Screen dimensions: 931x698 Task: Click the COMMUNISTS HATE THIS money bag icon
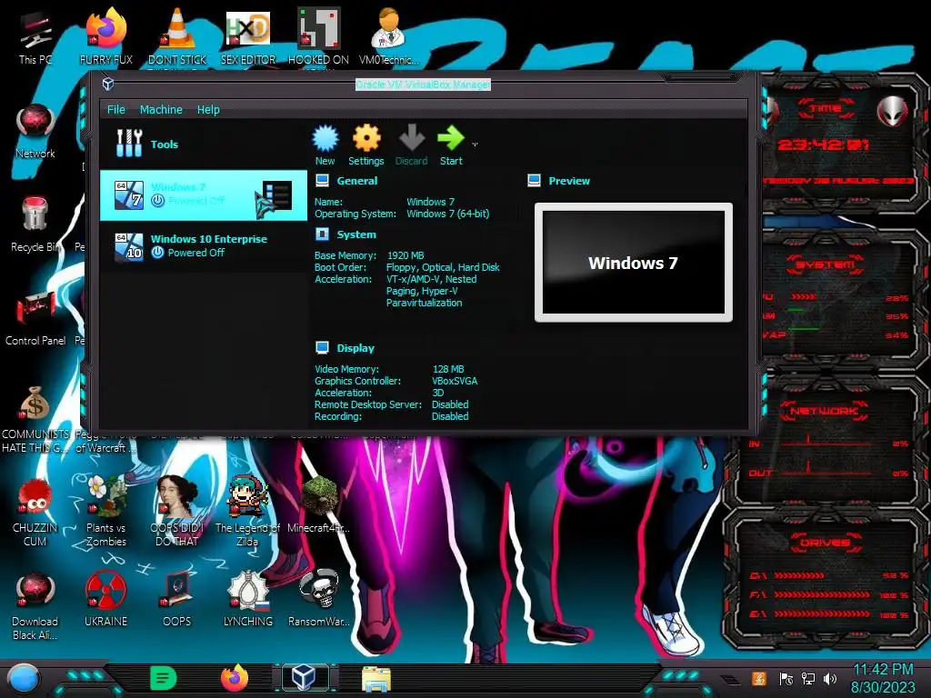(35, 418)
